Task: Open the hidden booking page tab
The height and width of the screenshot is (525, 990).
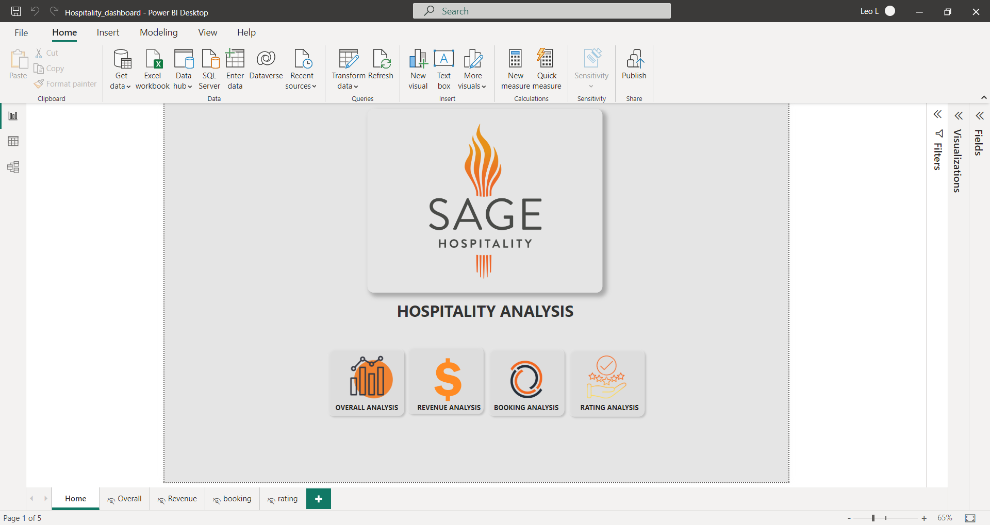Action: pos(232,499)
